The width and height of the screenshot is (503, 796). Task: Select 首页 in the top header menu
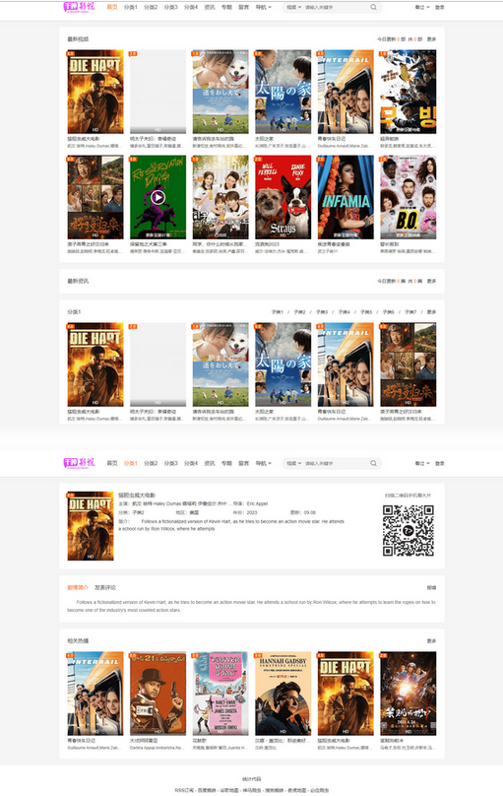pyautogui.click(x=112, y=7)
